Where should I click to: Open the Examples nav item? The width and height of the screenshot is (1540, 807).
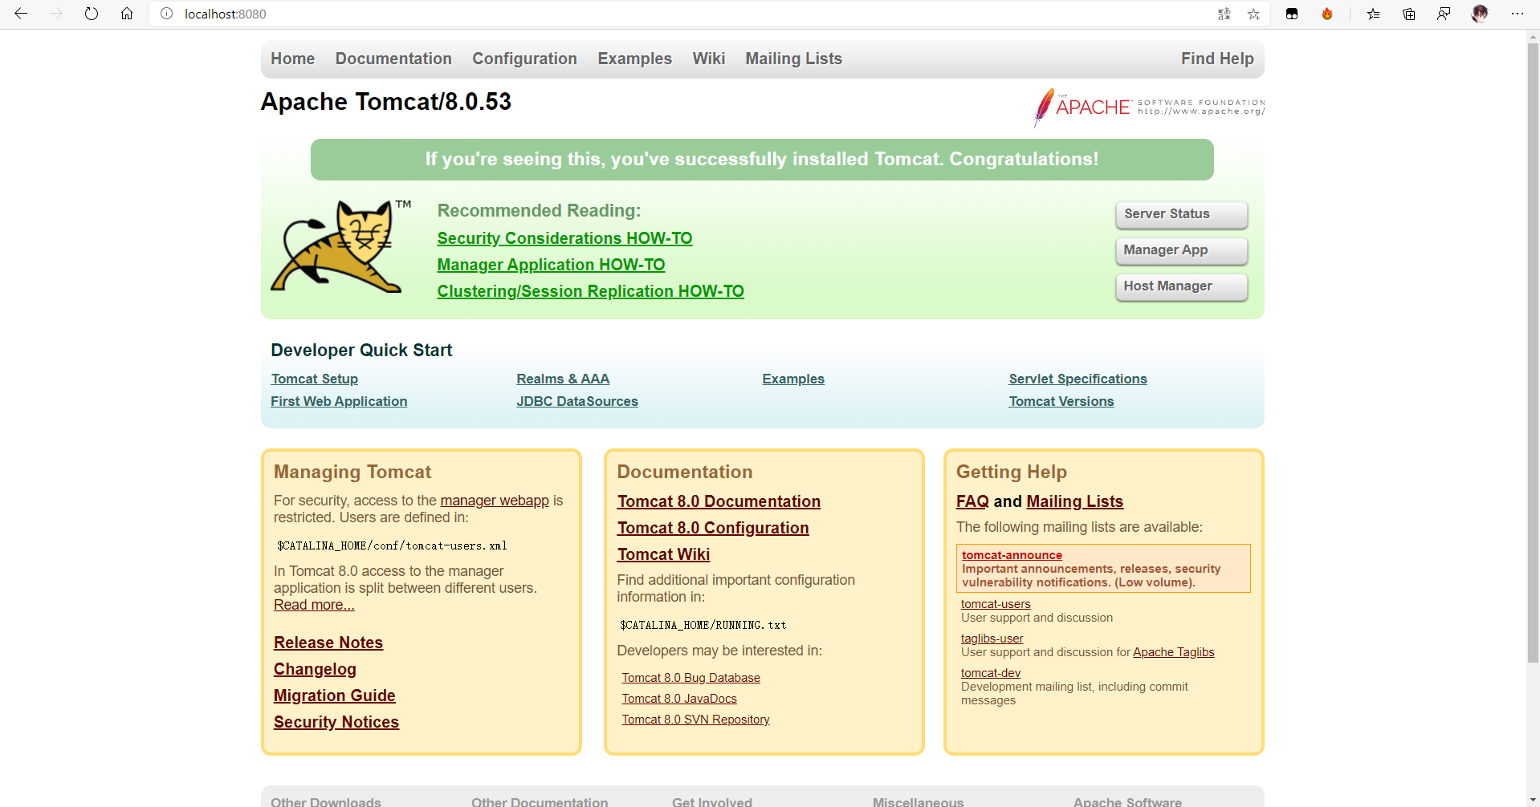pyautogui.click(x=634, y=59)
